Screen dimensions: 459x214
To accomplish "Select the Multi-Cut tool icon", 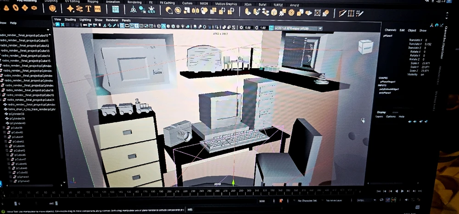I will coord(342,13).
